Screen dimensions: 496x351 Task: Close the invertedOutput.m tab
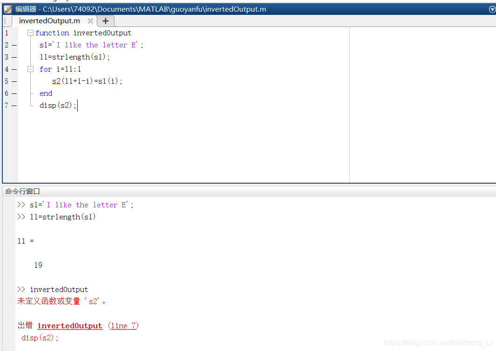[90, 21]
